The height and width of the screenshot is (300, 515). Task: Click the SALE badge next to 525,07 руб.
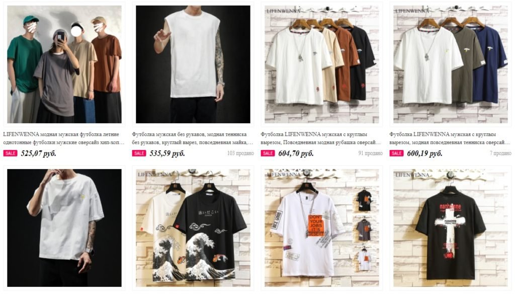tap(10, 153)
